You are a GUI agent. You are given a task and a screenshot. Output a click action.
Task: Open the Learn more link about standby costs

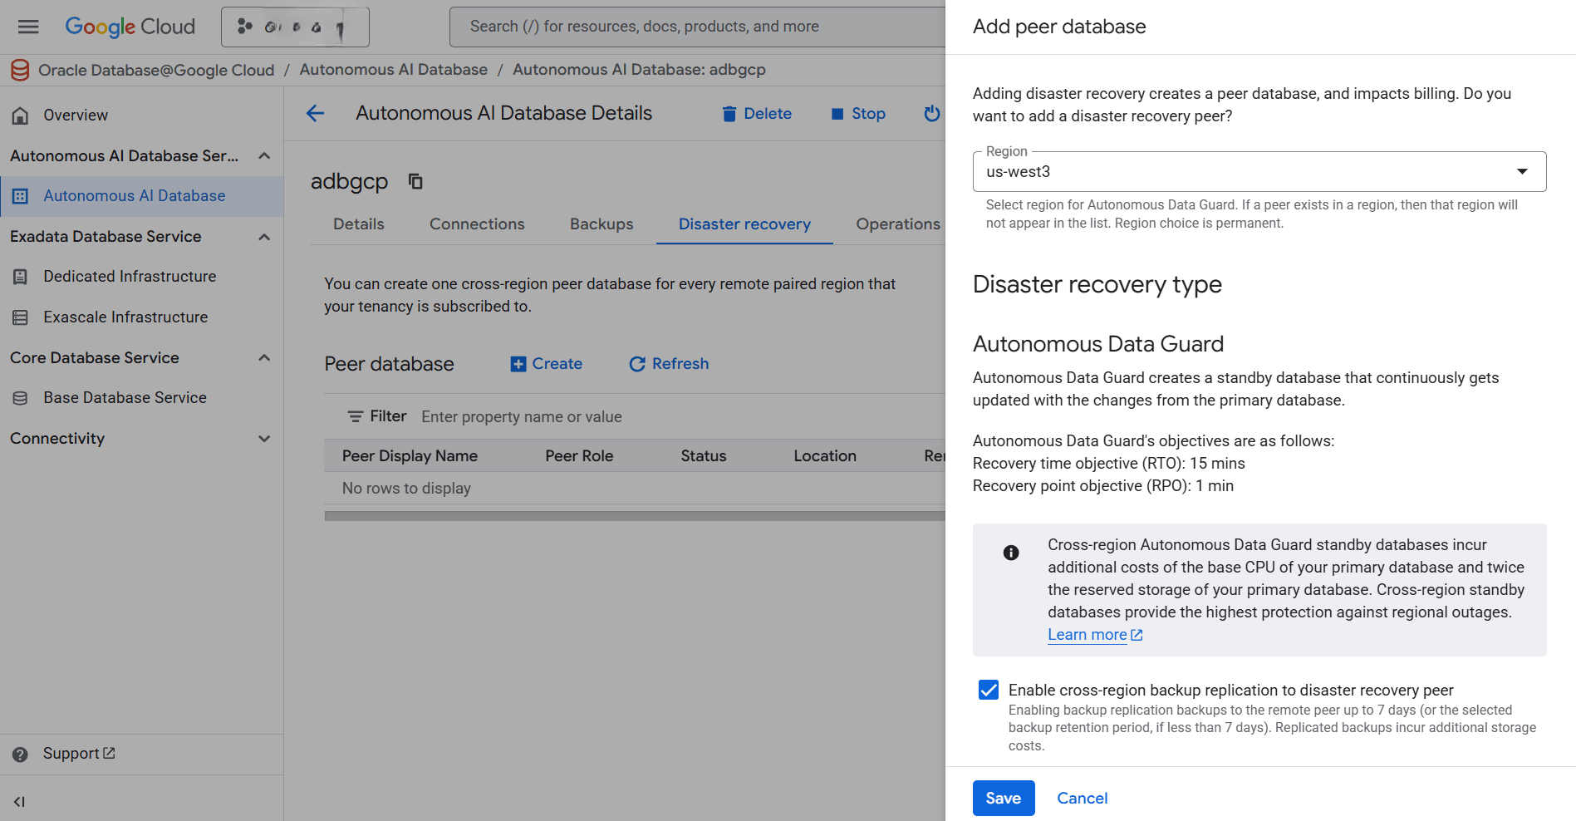tap(1088, 634)
